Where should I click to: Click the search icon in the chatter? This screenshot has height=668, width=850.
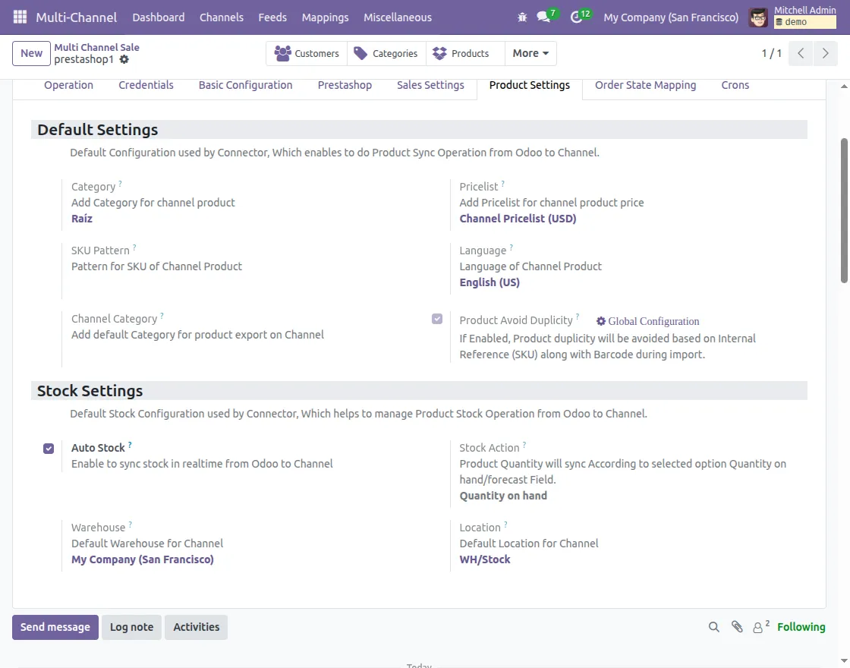[713, 627]
